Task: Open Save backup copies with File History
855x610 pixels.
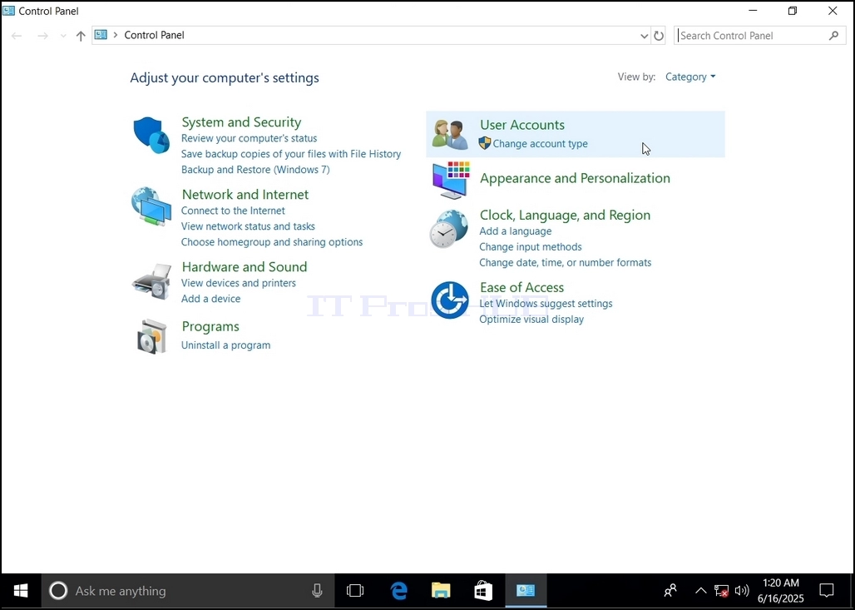Action: click(291, 154)
